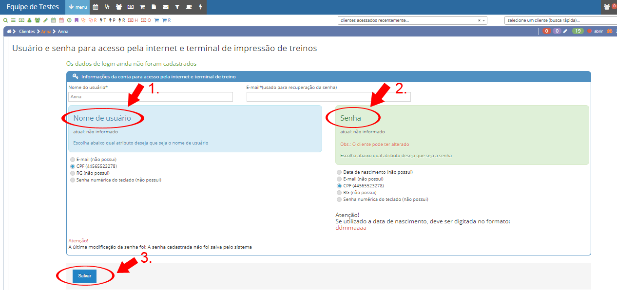
Task: Open the calendar icon in top navbar
Action: (96, 7)
